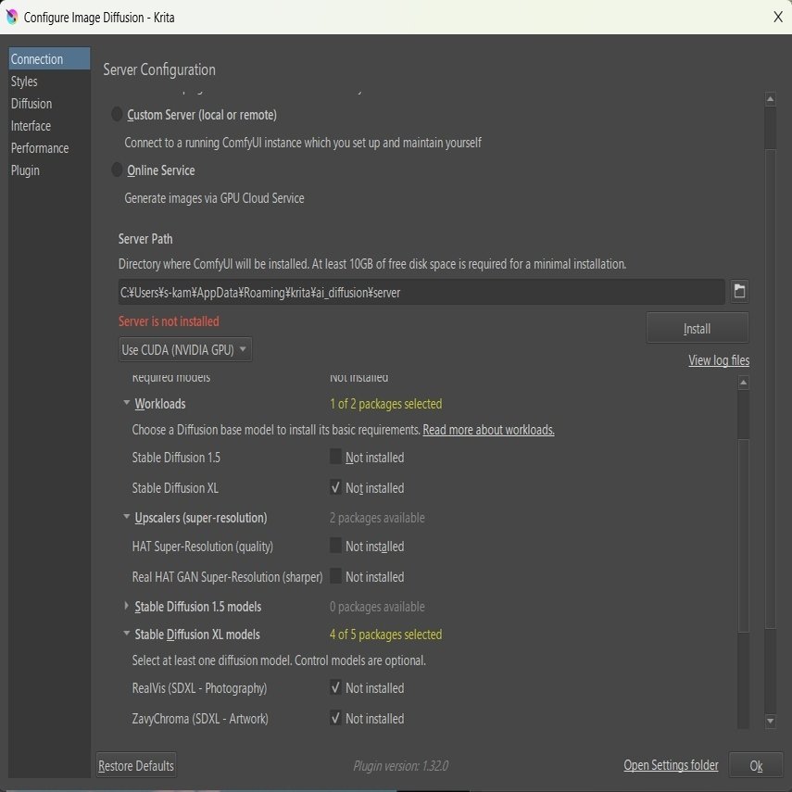Click the 'Server is not installed' status text
792x792 pixels.
pos(169,321)
